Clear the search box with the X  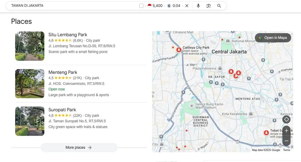coord(187,6)
